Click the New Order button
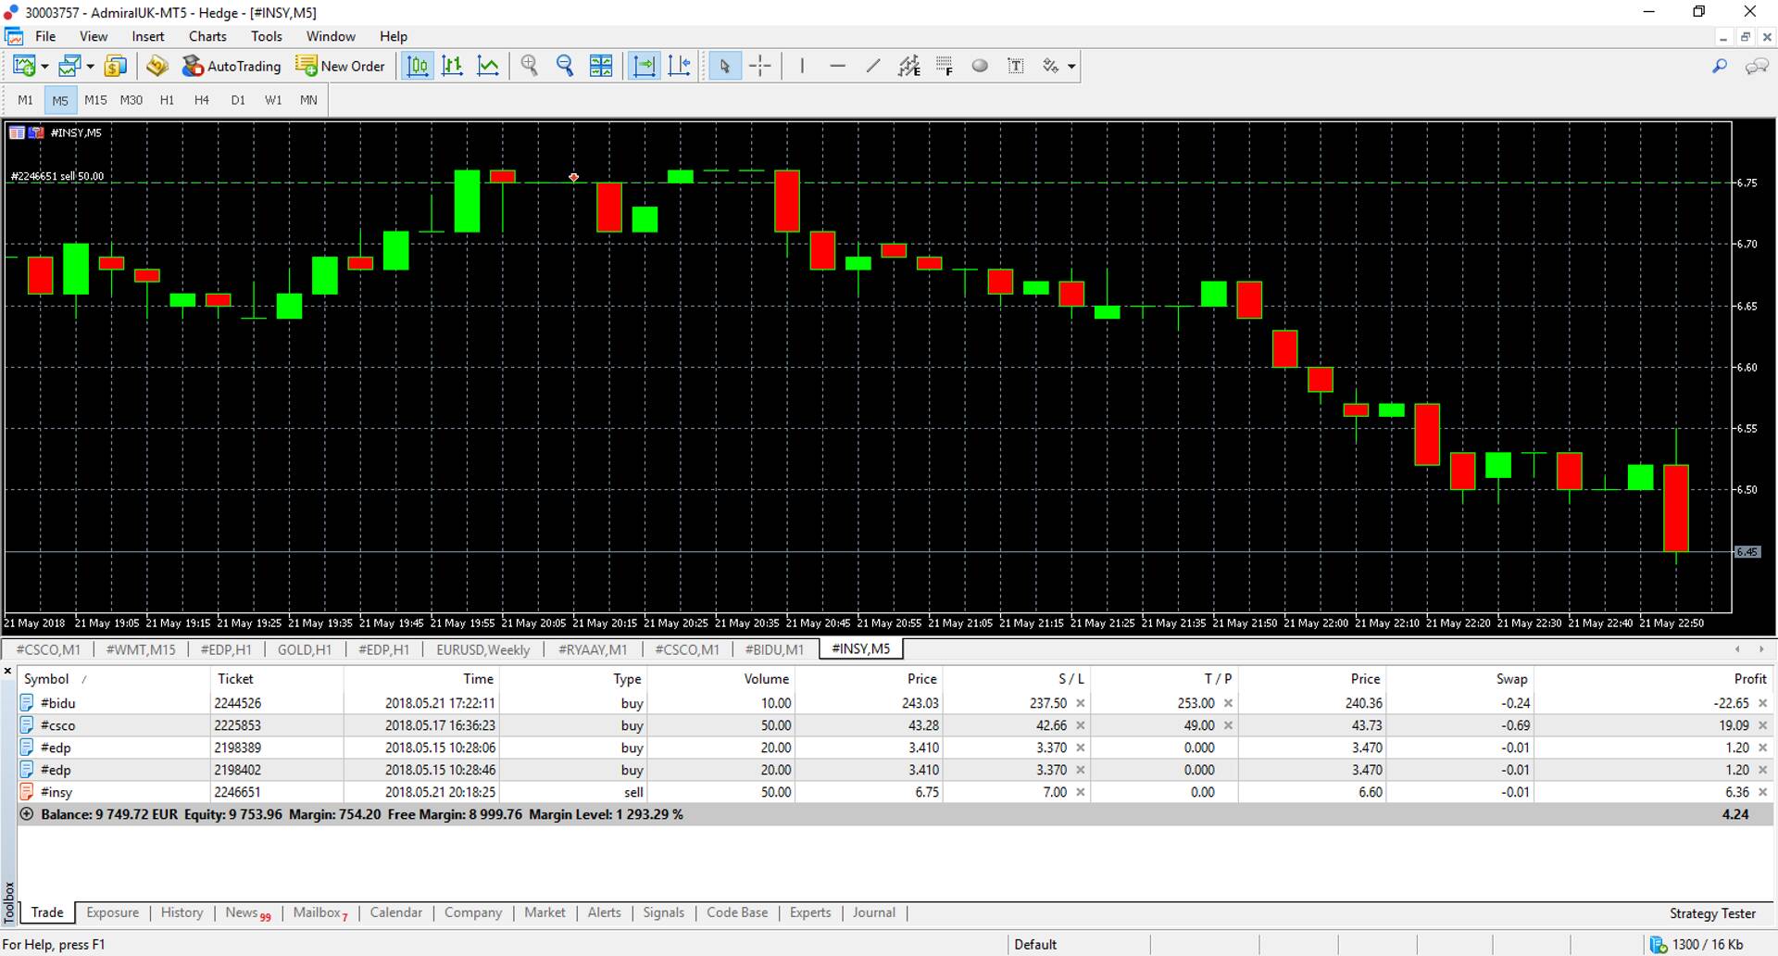Screen dimensions: 1778x956 [x=340, y=66]
